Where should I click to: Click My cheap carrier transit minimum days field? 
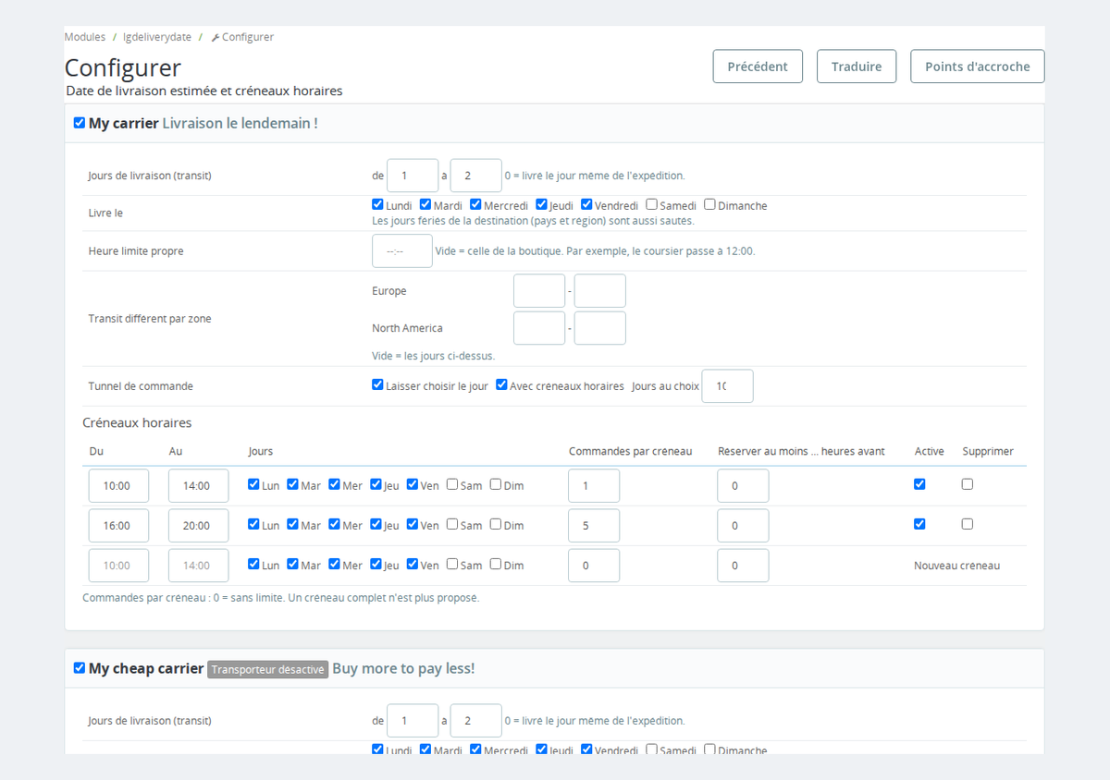[413, 721]
